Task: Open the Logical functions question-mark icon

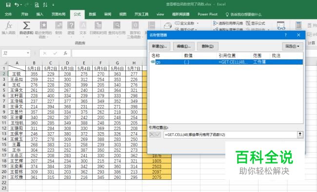Action: [71, 26]
